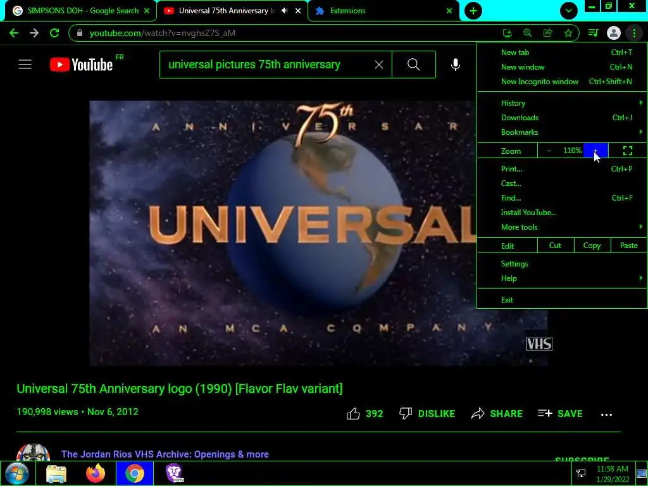Click the network icon in system tray

tap(581, 473)
